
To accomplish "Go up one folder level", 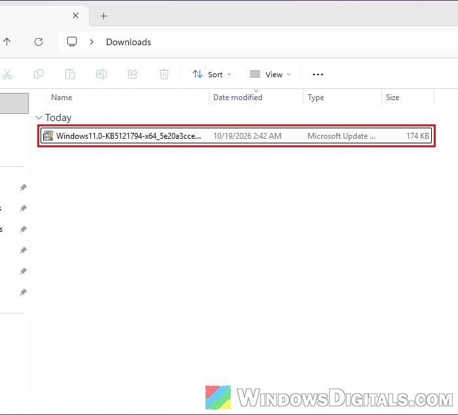I will (x=7, y=42).
